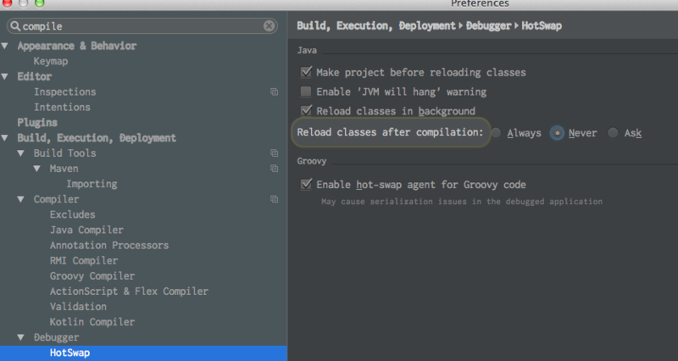Screen dimensions: 678x361
Task: Click the project-level icon beside Maven
Action: tap(274, 168)
